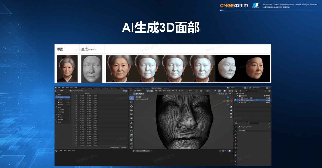The width and height of the screenshot is (322, 168).
Task: Open the Render properties tab
Action: point(235,131)
